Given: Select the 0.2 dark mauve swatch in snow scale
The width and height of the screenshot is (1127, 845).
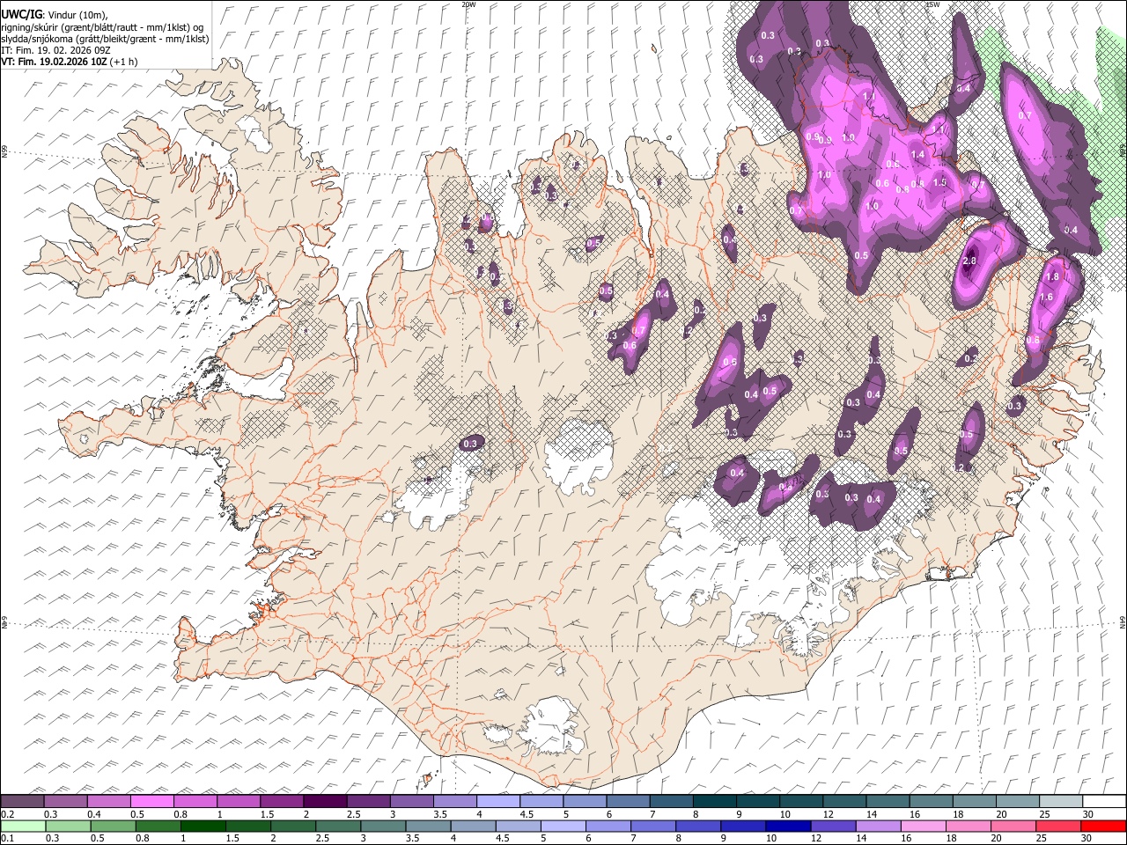Looking at the screenshot, I should point(22,801).
